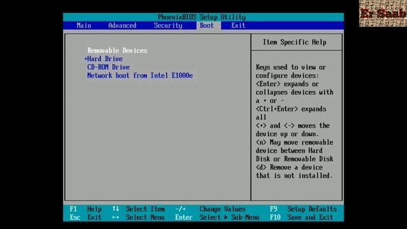Switch to the Advanced tab
This screenshot has height=229, width=407.
tap(122, 25)
